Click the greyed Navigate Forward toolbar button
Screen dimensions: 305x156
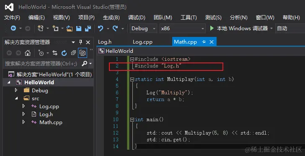point(28,29)
